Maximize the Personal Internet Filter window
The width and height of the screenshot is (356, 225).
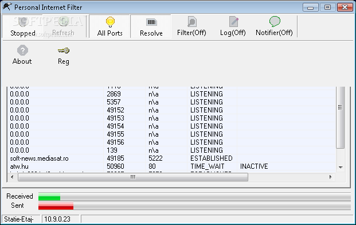(x=327, y=7)
